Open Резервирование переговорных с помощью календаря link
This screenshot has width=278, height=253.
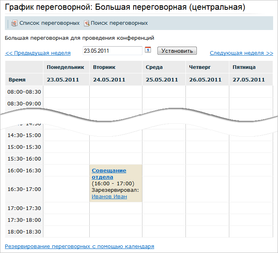tap(80, 246)
